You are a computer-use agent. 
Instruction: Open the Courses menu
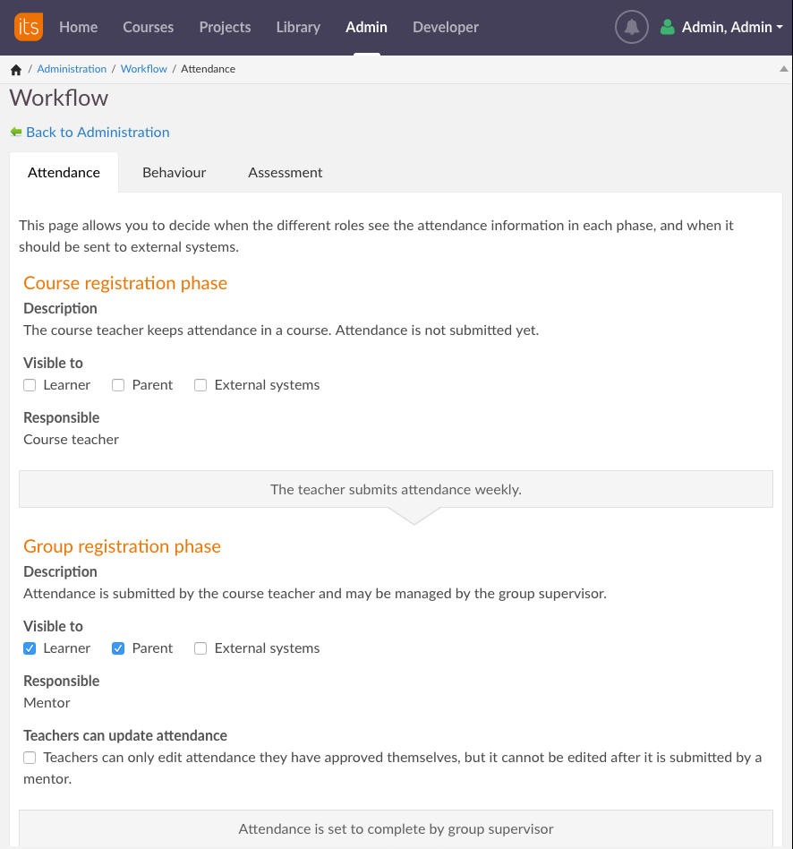pyautogui.click(x=148, y=27)
